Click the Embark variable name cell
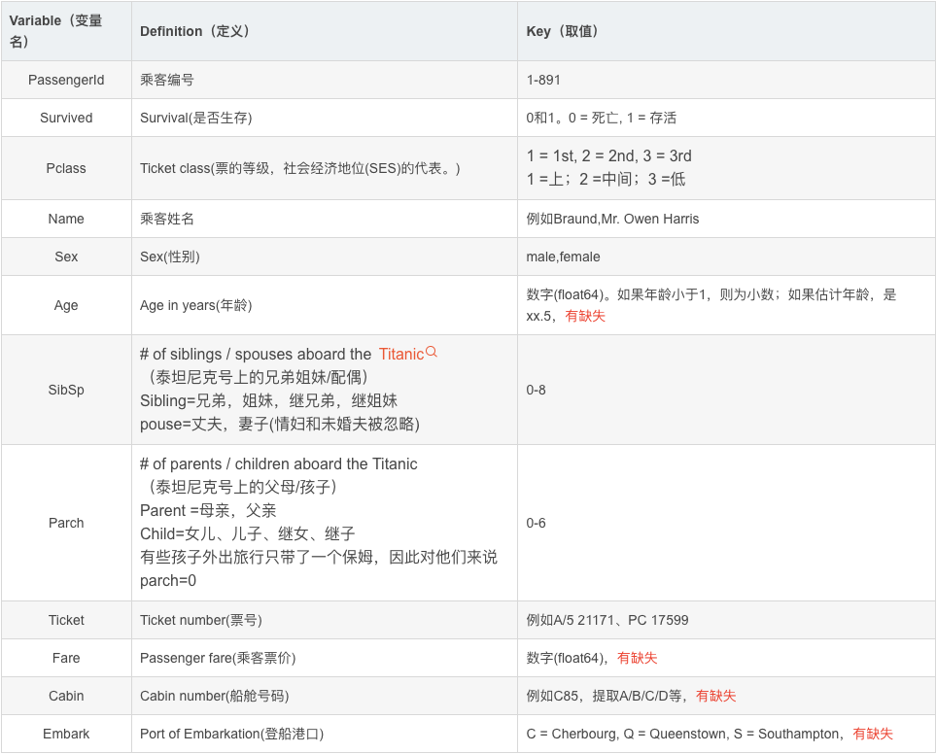The image size is (936, 754). 65,734
